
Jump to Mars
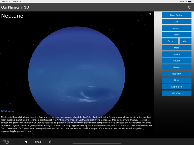click(x=177, y=48)
